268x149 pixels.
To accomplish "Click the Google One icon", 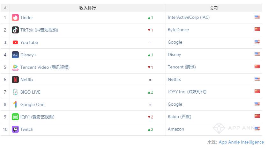I will pos(15,104).
